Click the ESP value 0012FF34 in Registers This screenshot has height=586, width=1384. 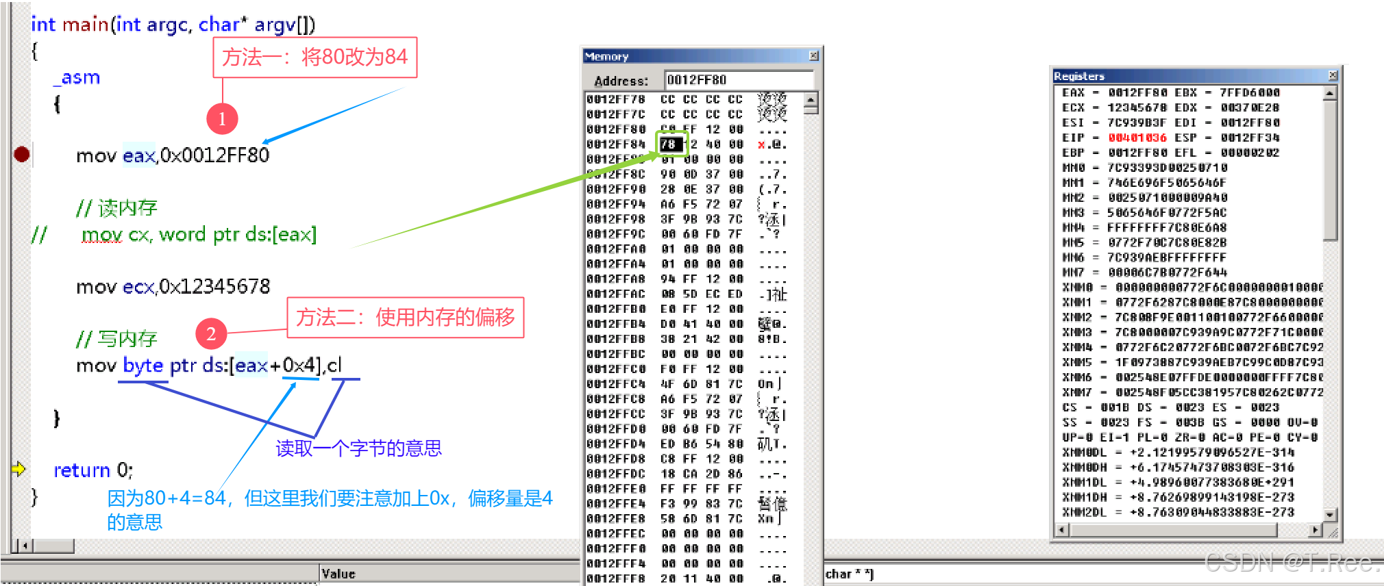(x=1250, y=138)
